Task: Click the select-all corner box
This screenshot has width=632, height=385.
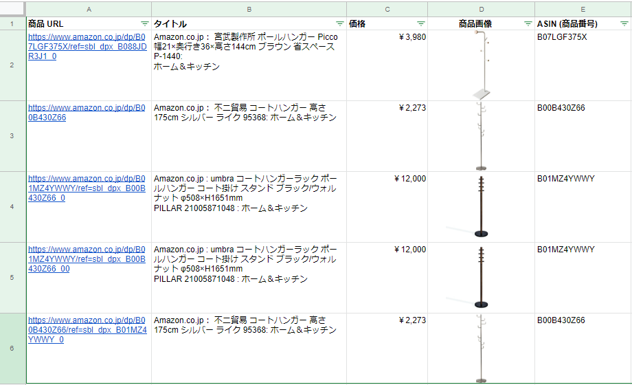Action: click(12, 9)
